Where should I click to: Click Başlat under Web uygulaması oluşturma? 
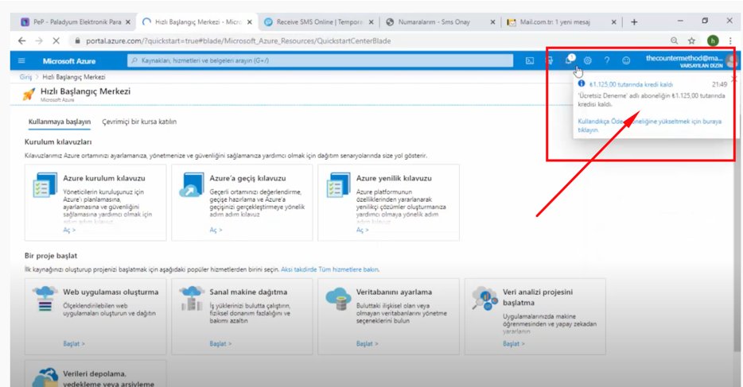(x=74, y=344)
